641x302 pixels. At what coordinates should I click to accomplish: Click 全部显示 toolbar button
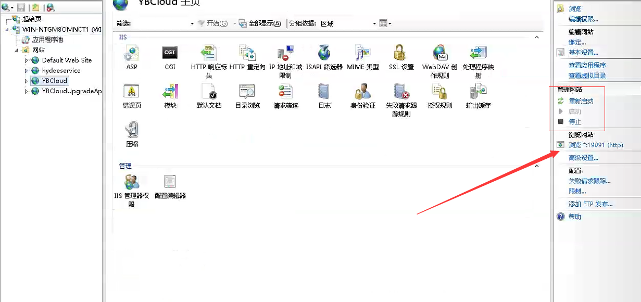point(260,23)
